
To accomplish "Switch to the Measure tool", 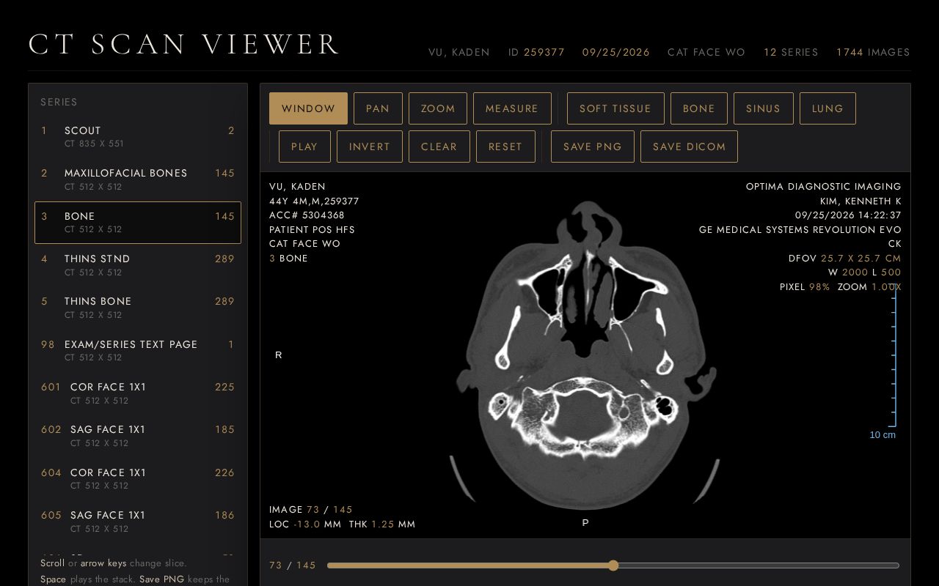I will [512, 108].
